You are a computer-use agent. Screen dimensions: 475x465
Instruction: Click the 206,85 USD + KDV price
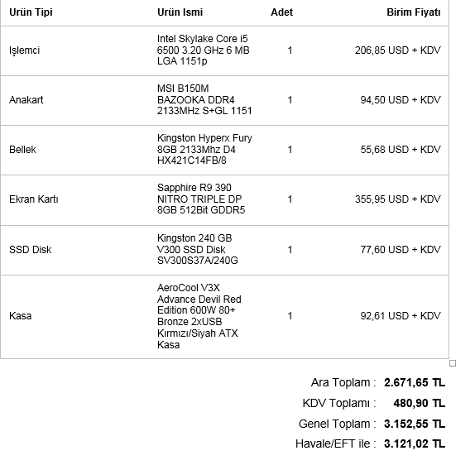point(398,50)
